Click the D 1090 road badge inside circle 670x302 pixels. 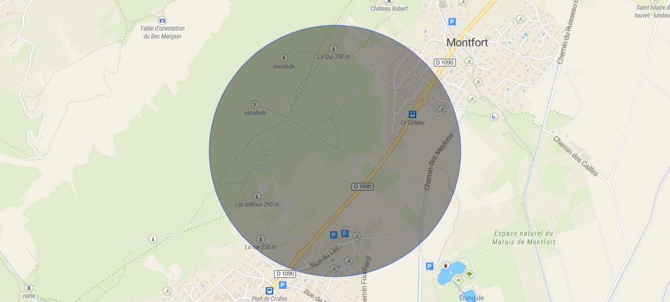(362, 187)
